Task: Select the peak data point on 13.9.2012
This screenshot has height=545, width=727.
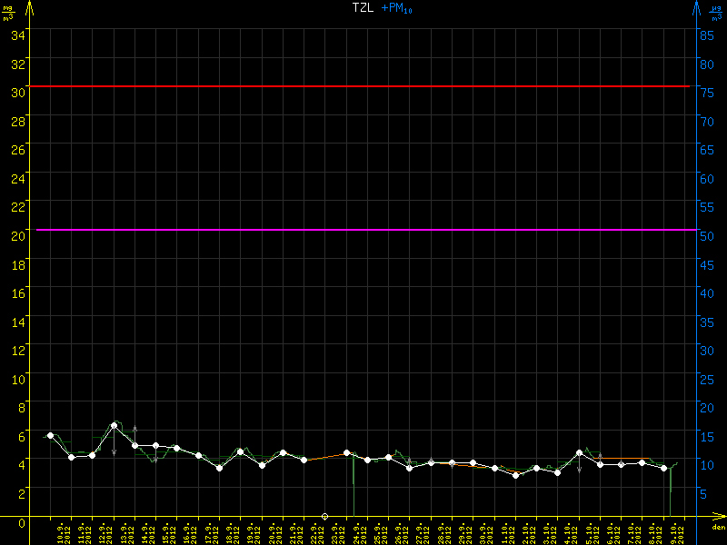Action: 114,425
